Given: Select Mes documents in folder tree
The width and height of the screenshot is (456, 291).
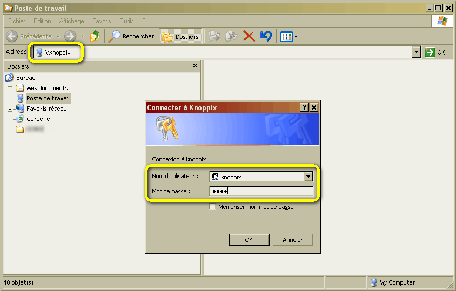Looking at the screenshot, I should coord(47,88).
